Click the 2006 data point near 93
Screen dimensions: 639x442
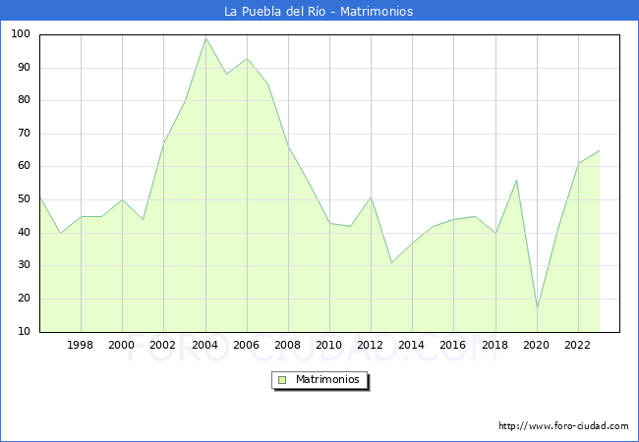point(247,58)
